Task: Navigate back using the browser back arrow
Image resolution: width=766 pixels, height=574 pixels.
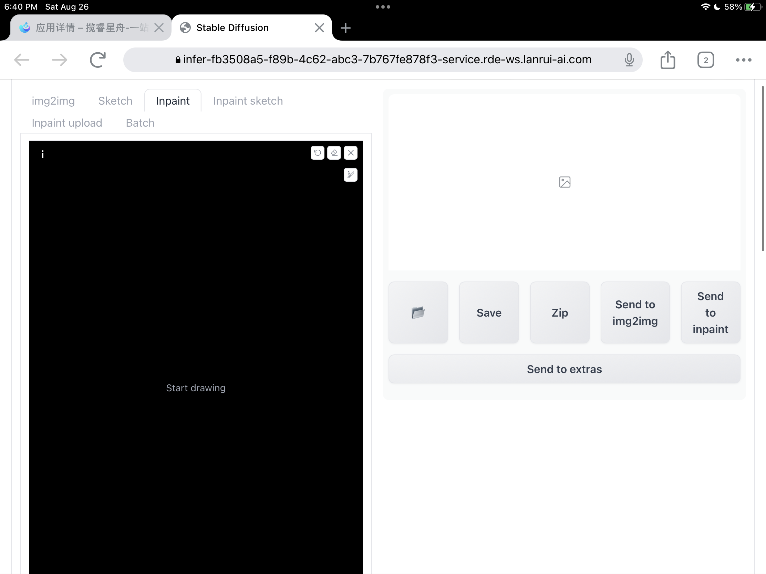Action: point(21,60)
